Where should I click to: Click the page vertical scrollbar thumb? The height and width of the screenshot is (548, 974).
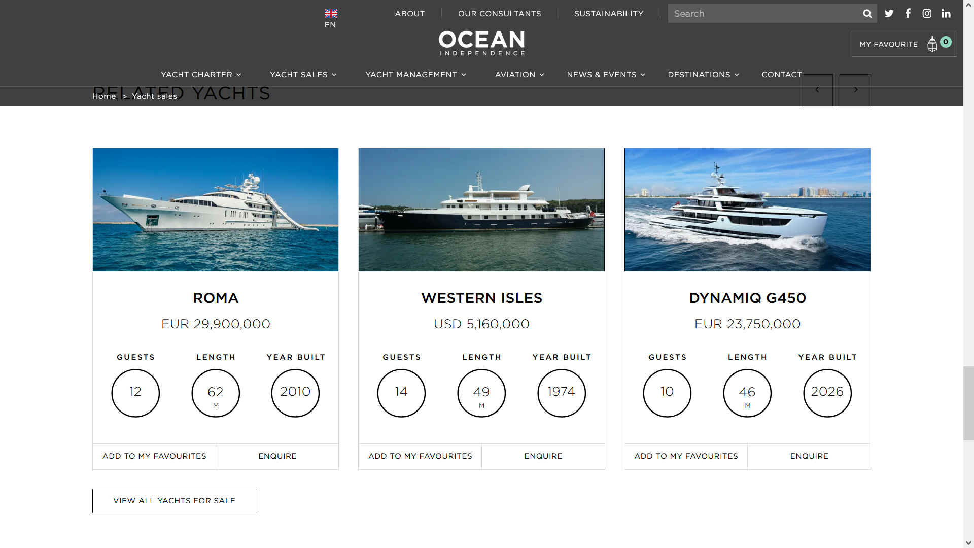[968, 403]
